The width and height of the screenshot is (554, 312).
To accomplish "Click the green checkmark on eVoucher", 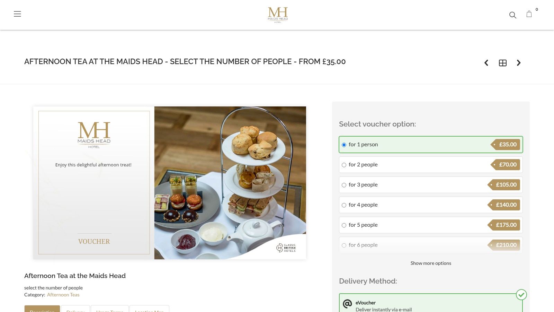I will 521,294.
